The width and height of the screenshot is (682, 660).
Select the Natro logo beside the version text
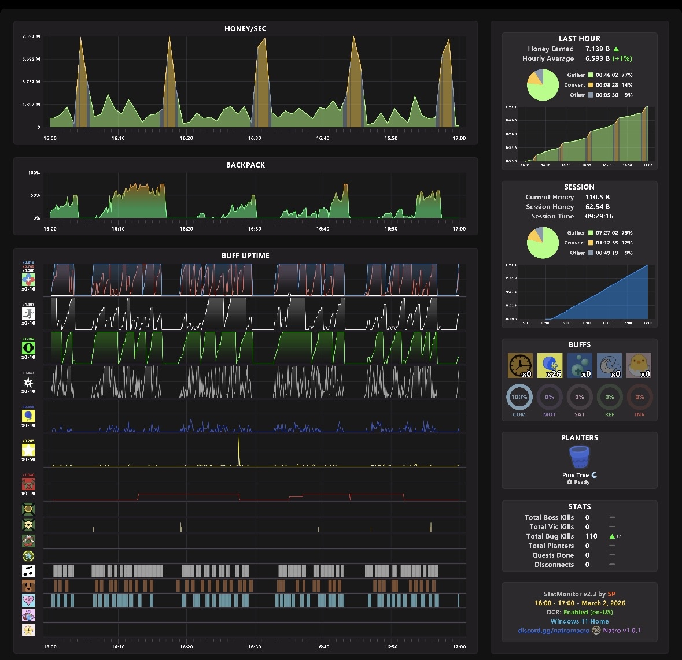point(596,631)
